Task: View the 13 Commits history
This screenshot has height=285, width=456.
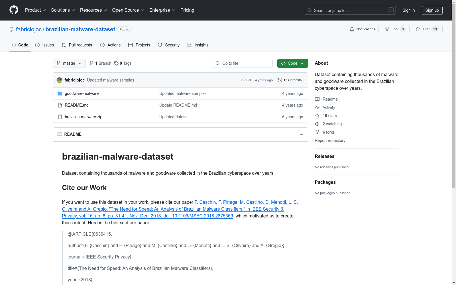Action: [290, 80]
